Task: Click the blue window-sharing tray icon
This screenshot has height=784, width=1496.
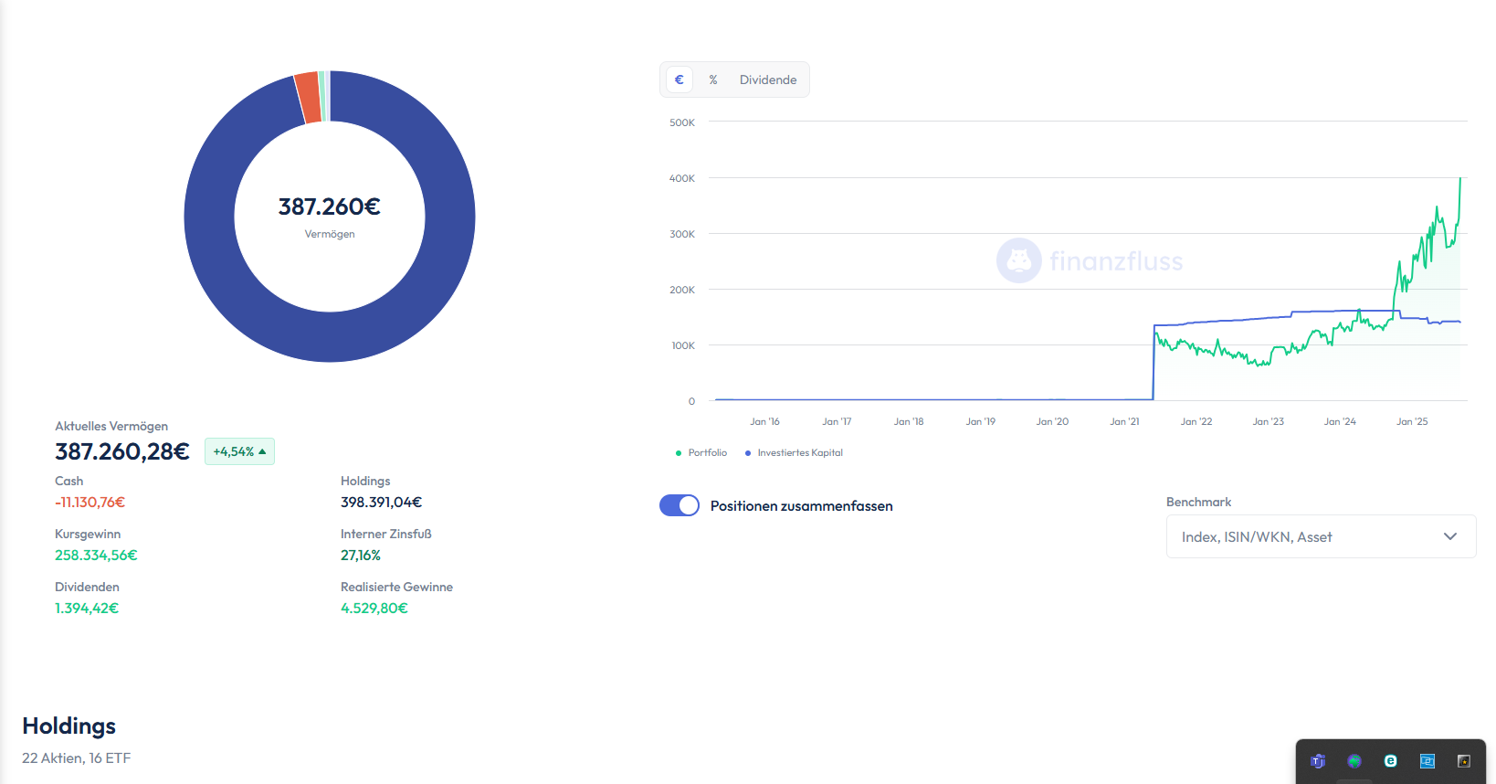Action: 1428,761
